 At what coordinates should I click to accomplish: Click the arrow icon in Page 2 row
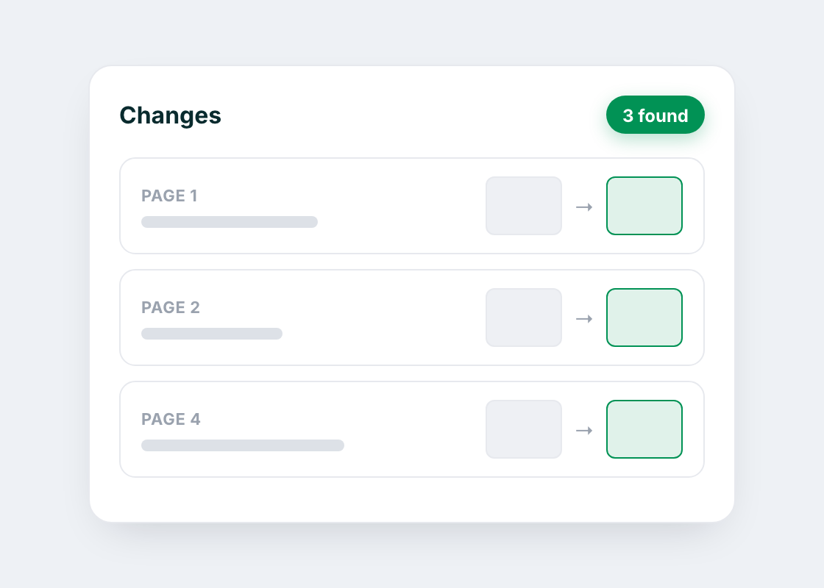[x=584, y=319]
